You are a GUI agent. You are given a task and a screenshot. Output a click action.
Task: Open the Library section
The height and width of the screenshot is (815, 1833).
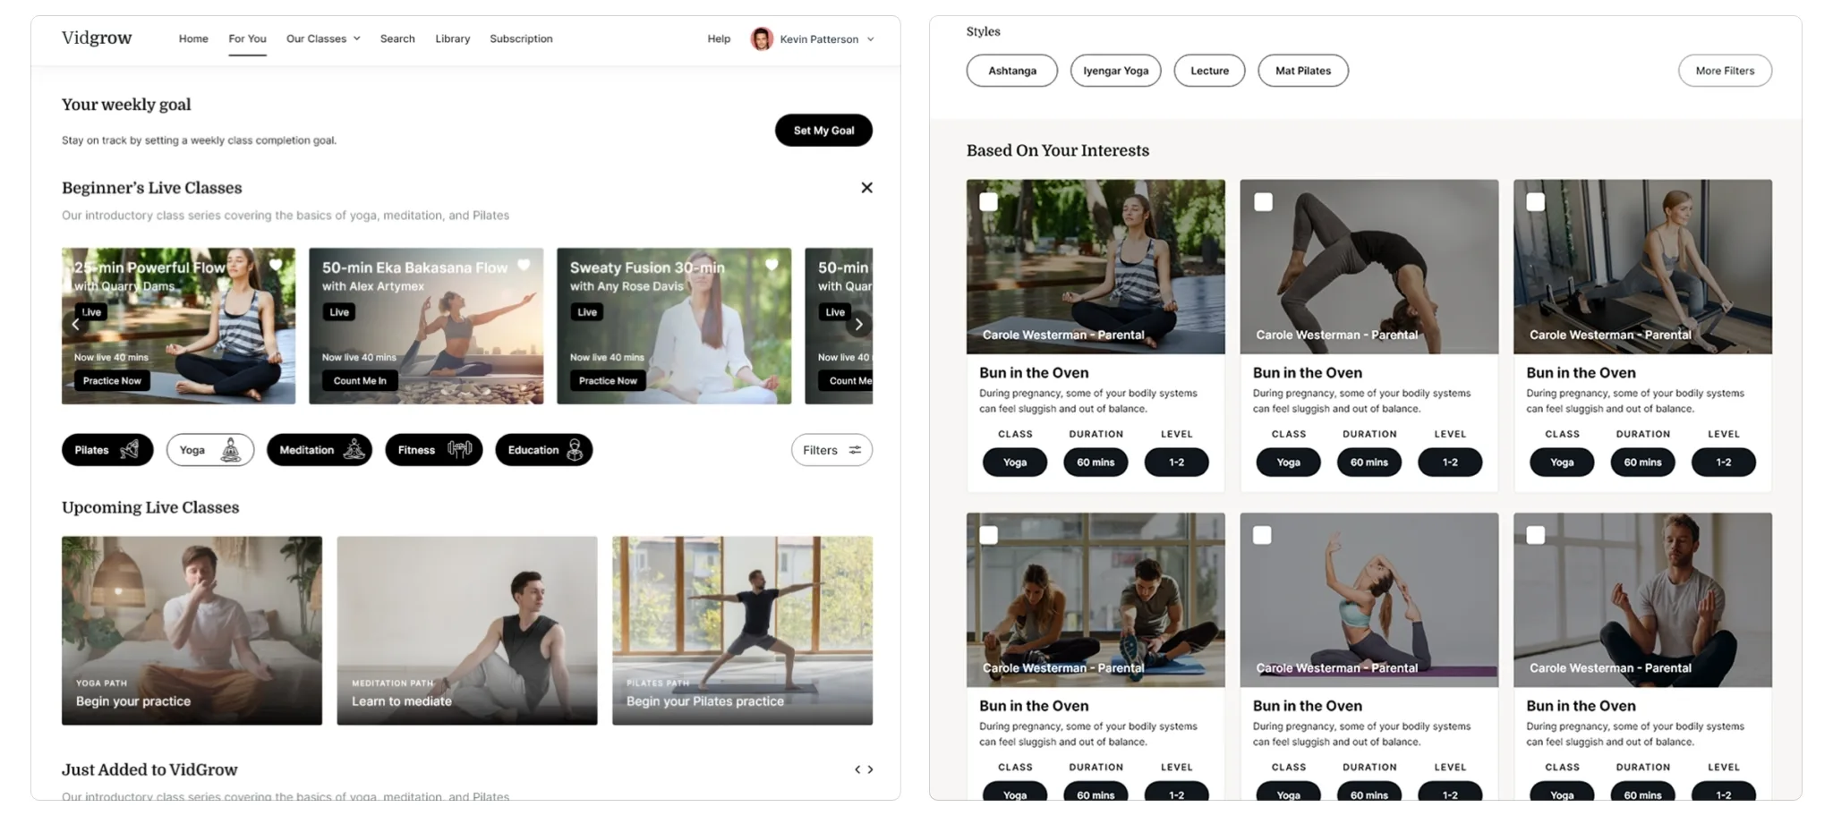452,38
